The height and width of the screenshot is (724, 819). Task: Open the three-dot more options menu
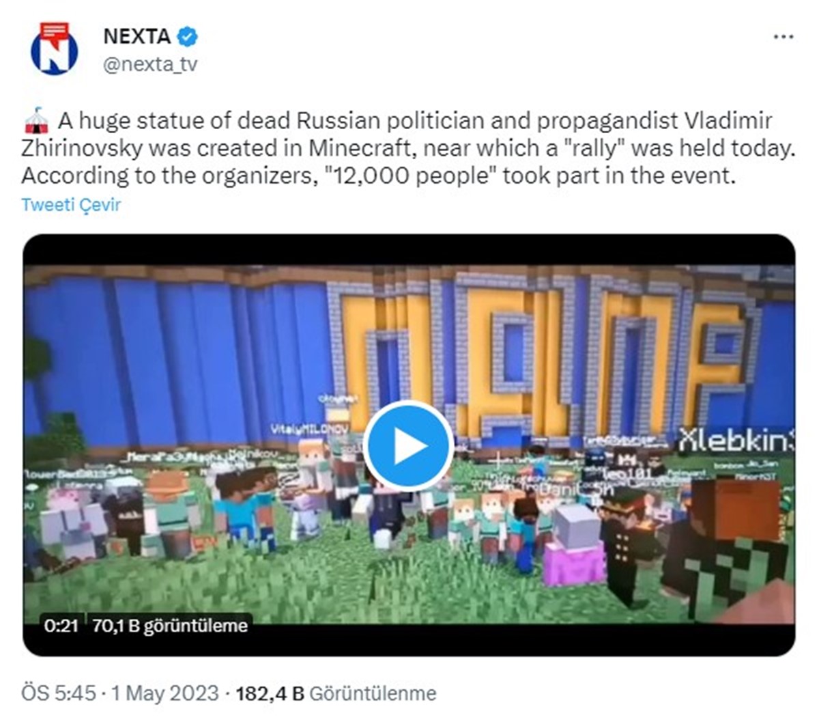pos(783,37)
